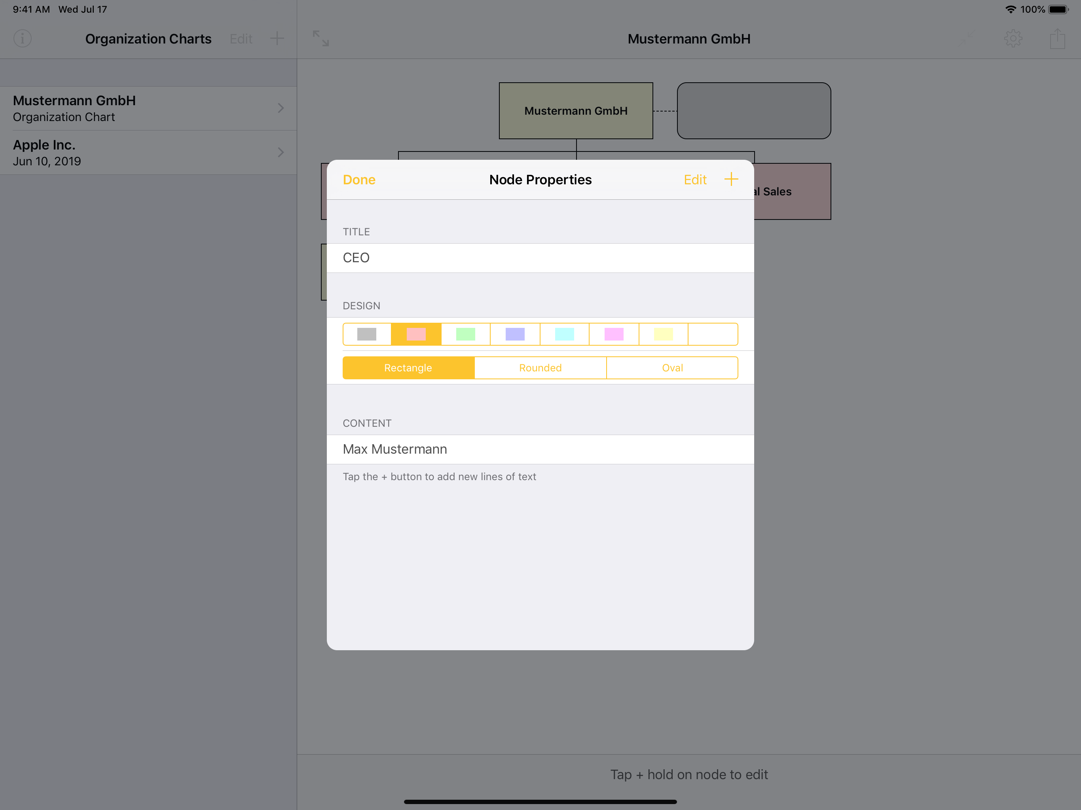The width and height of the screenshot is (1081, 810).
Task: Choose the magenta color swatch
Action: click(x=614, y=334)
